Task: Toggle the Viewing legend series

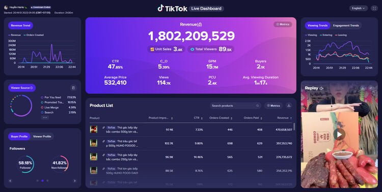Action: tap(311, 35)
